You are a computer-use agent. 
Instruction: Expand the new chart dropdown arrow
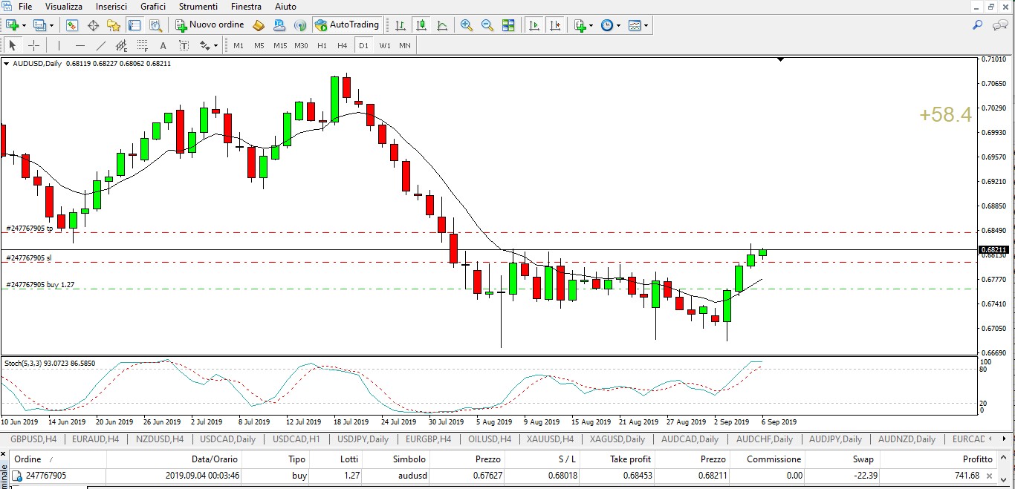click(25, 25)
